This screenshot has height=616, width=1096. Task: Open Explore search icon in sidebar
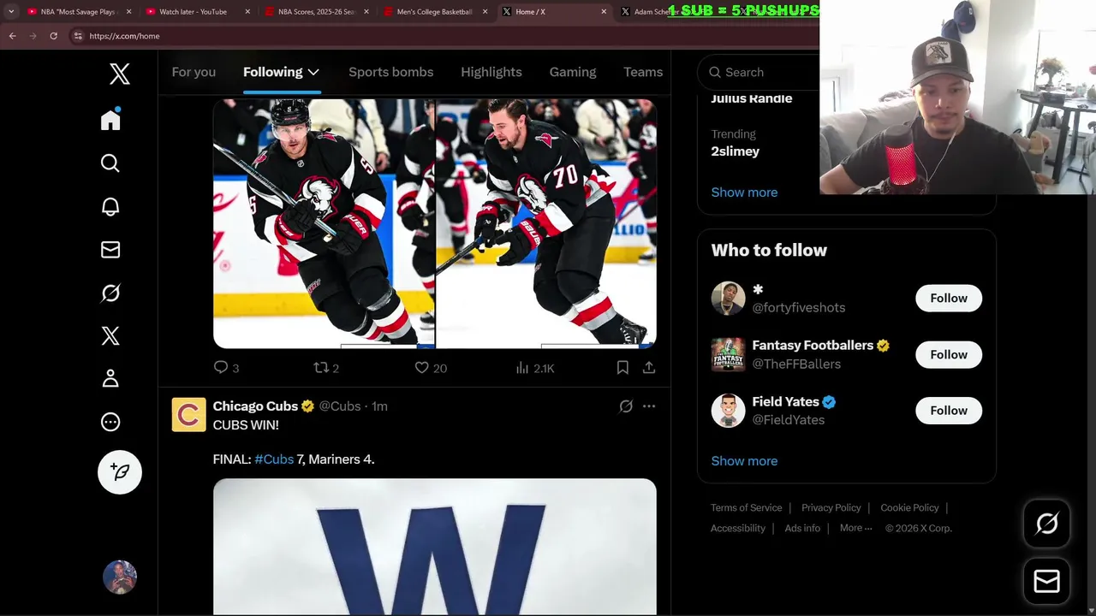tap(110, 163)
